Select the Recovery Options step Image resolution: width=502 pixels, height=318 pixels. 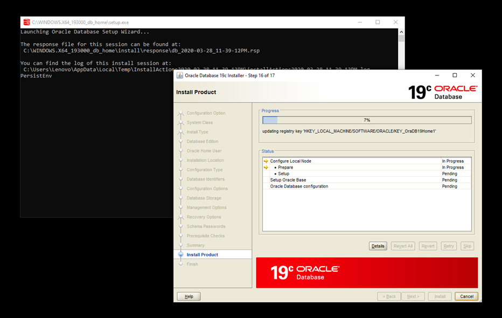204,217
